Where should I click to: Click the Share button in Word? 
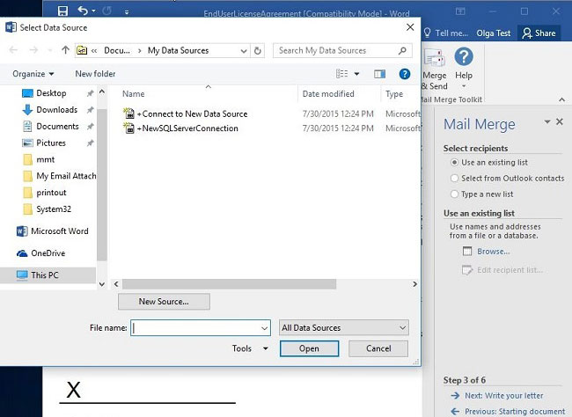[539, 33]
